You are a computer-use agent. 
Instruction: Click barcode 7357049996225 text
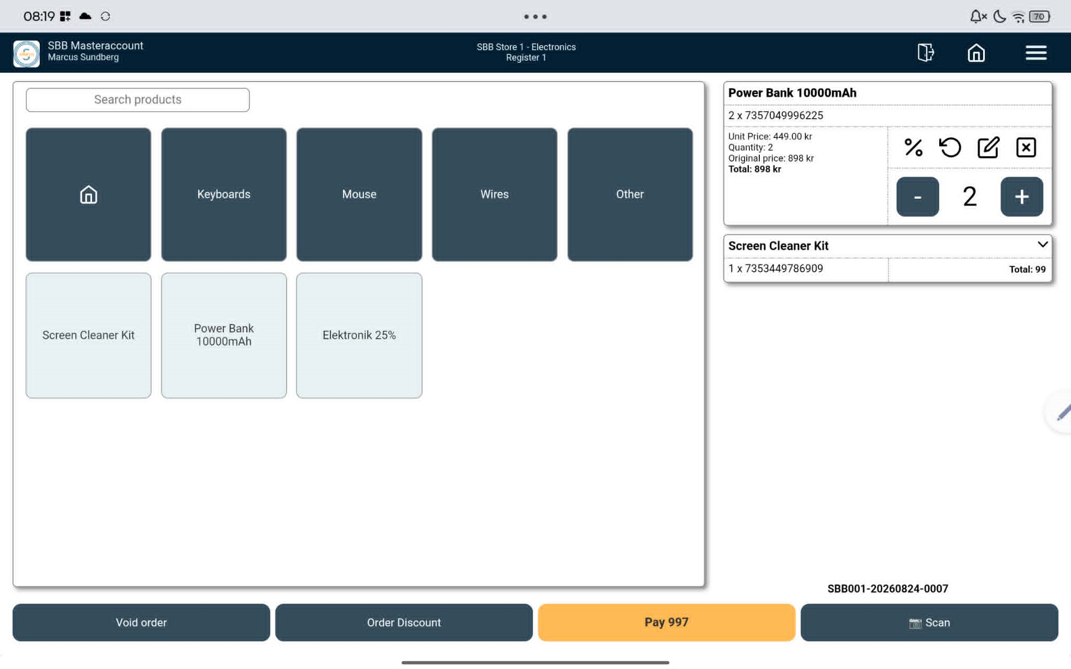pos(783,116)
